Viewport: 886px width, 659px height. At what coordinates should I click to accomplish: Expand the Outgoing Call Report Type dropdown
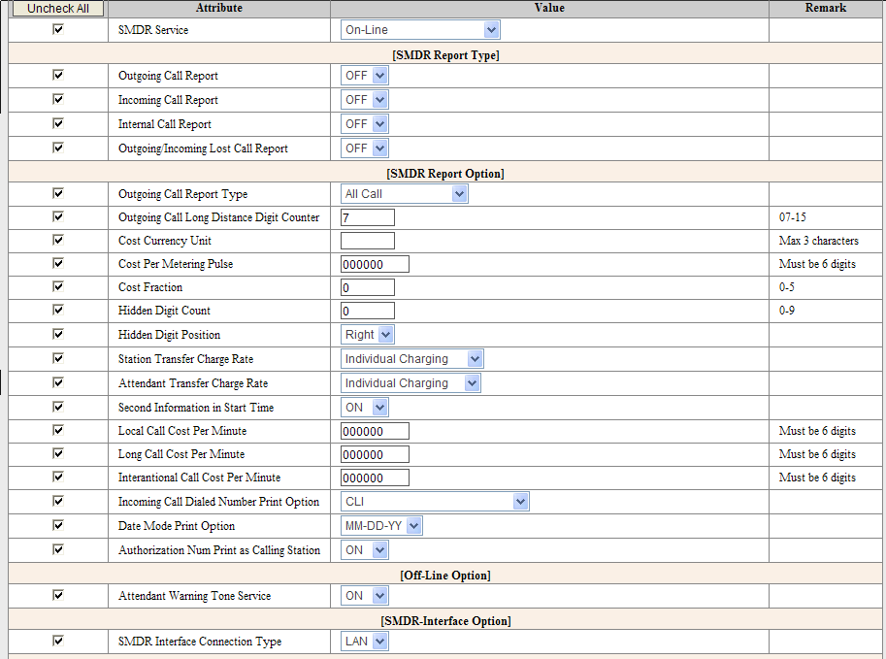pos(404,194)
